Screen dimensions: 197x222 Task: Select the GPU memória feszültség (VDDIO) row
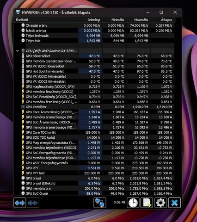(x=49, y=92)
